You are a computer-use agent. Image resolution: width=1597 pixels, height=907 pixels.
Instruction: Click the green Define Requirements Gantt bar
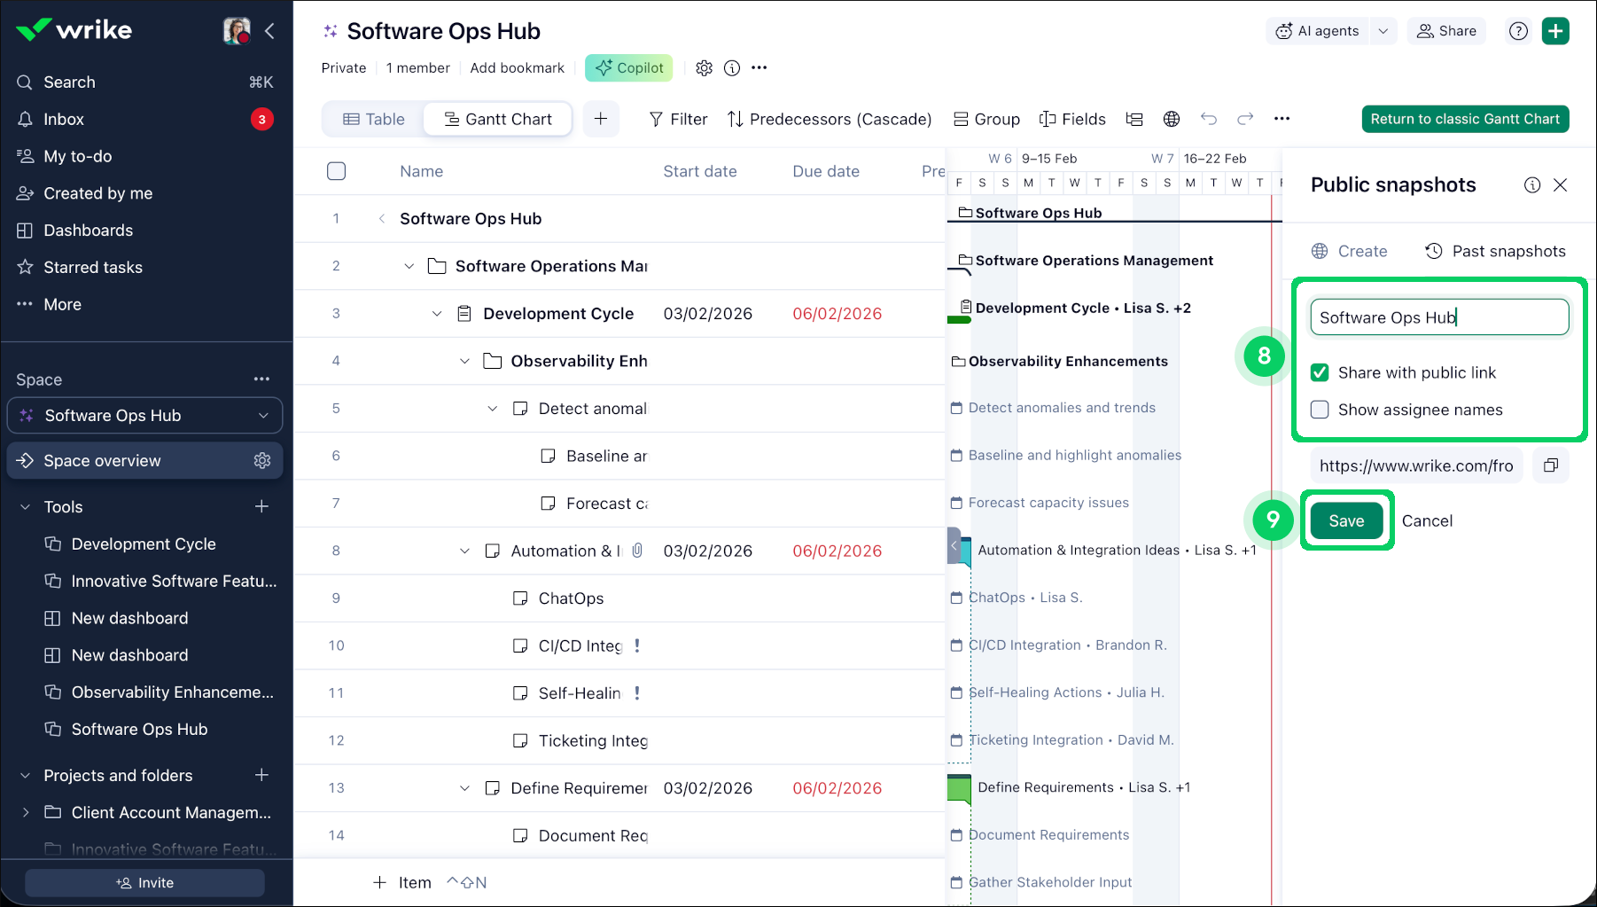click(959, 787)
